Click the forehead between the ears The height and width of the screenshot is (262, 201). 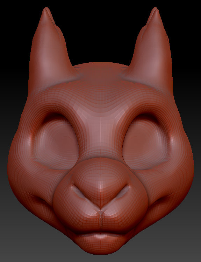pyautogui.click(x=101, y=77)
